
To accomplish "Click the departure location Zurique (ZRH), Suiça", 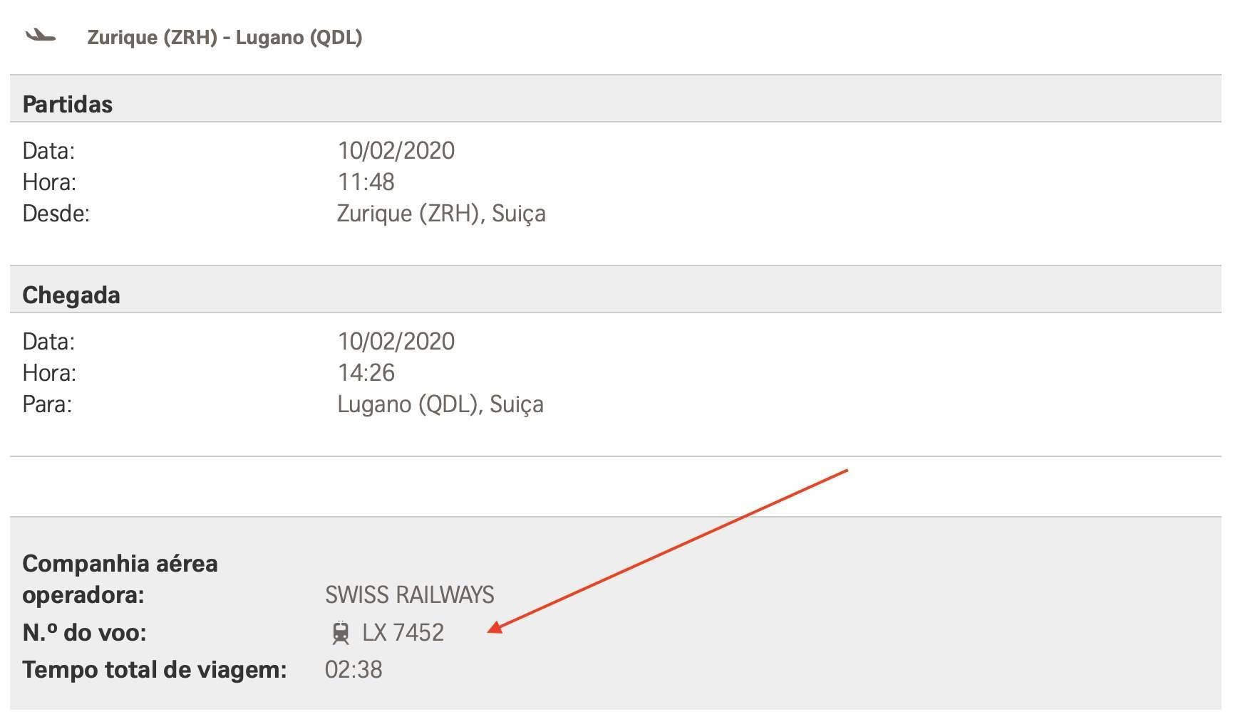I will 441,214.
